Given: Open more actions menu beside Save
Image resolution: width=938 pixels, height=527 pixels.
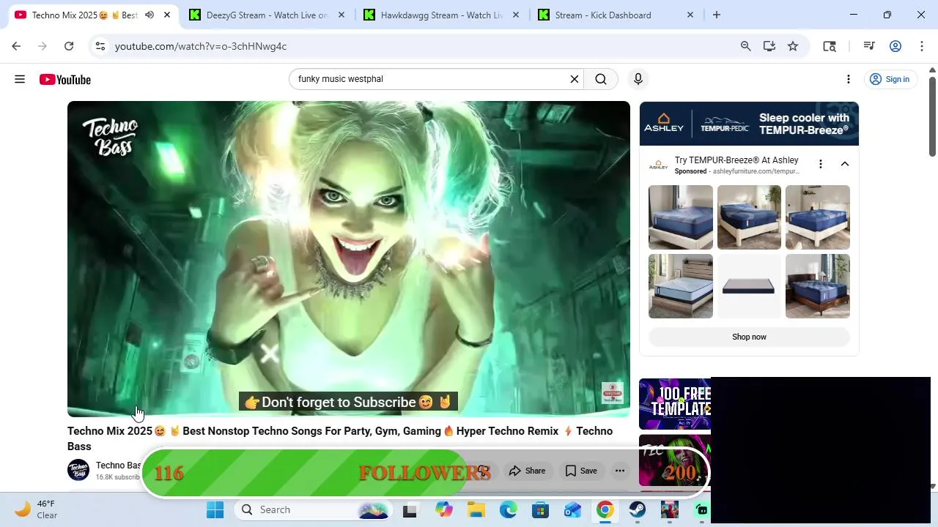Looking at the screenshot, I should click(620, 471).
